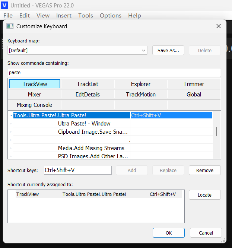This screenshot has height=248, width=232.
Task: Choose the Mixing Console tab
Action: [x=34, y=105]
